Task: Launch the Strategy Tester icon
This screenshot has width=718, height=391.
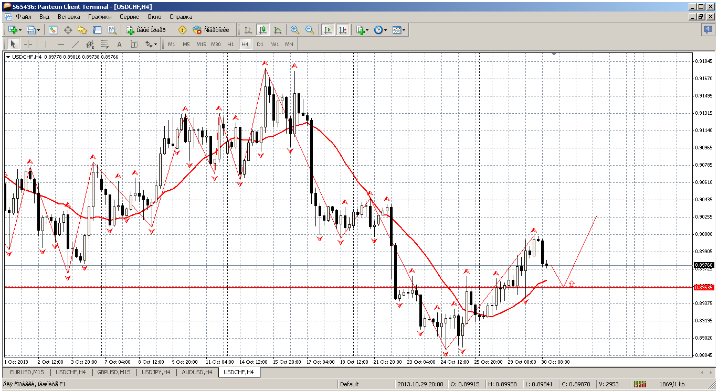Action: click(x=112, y=30)
